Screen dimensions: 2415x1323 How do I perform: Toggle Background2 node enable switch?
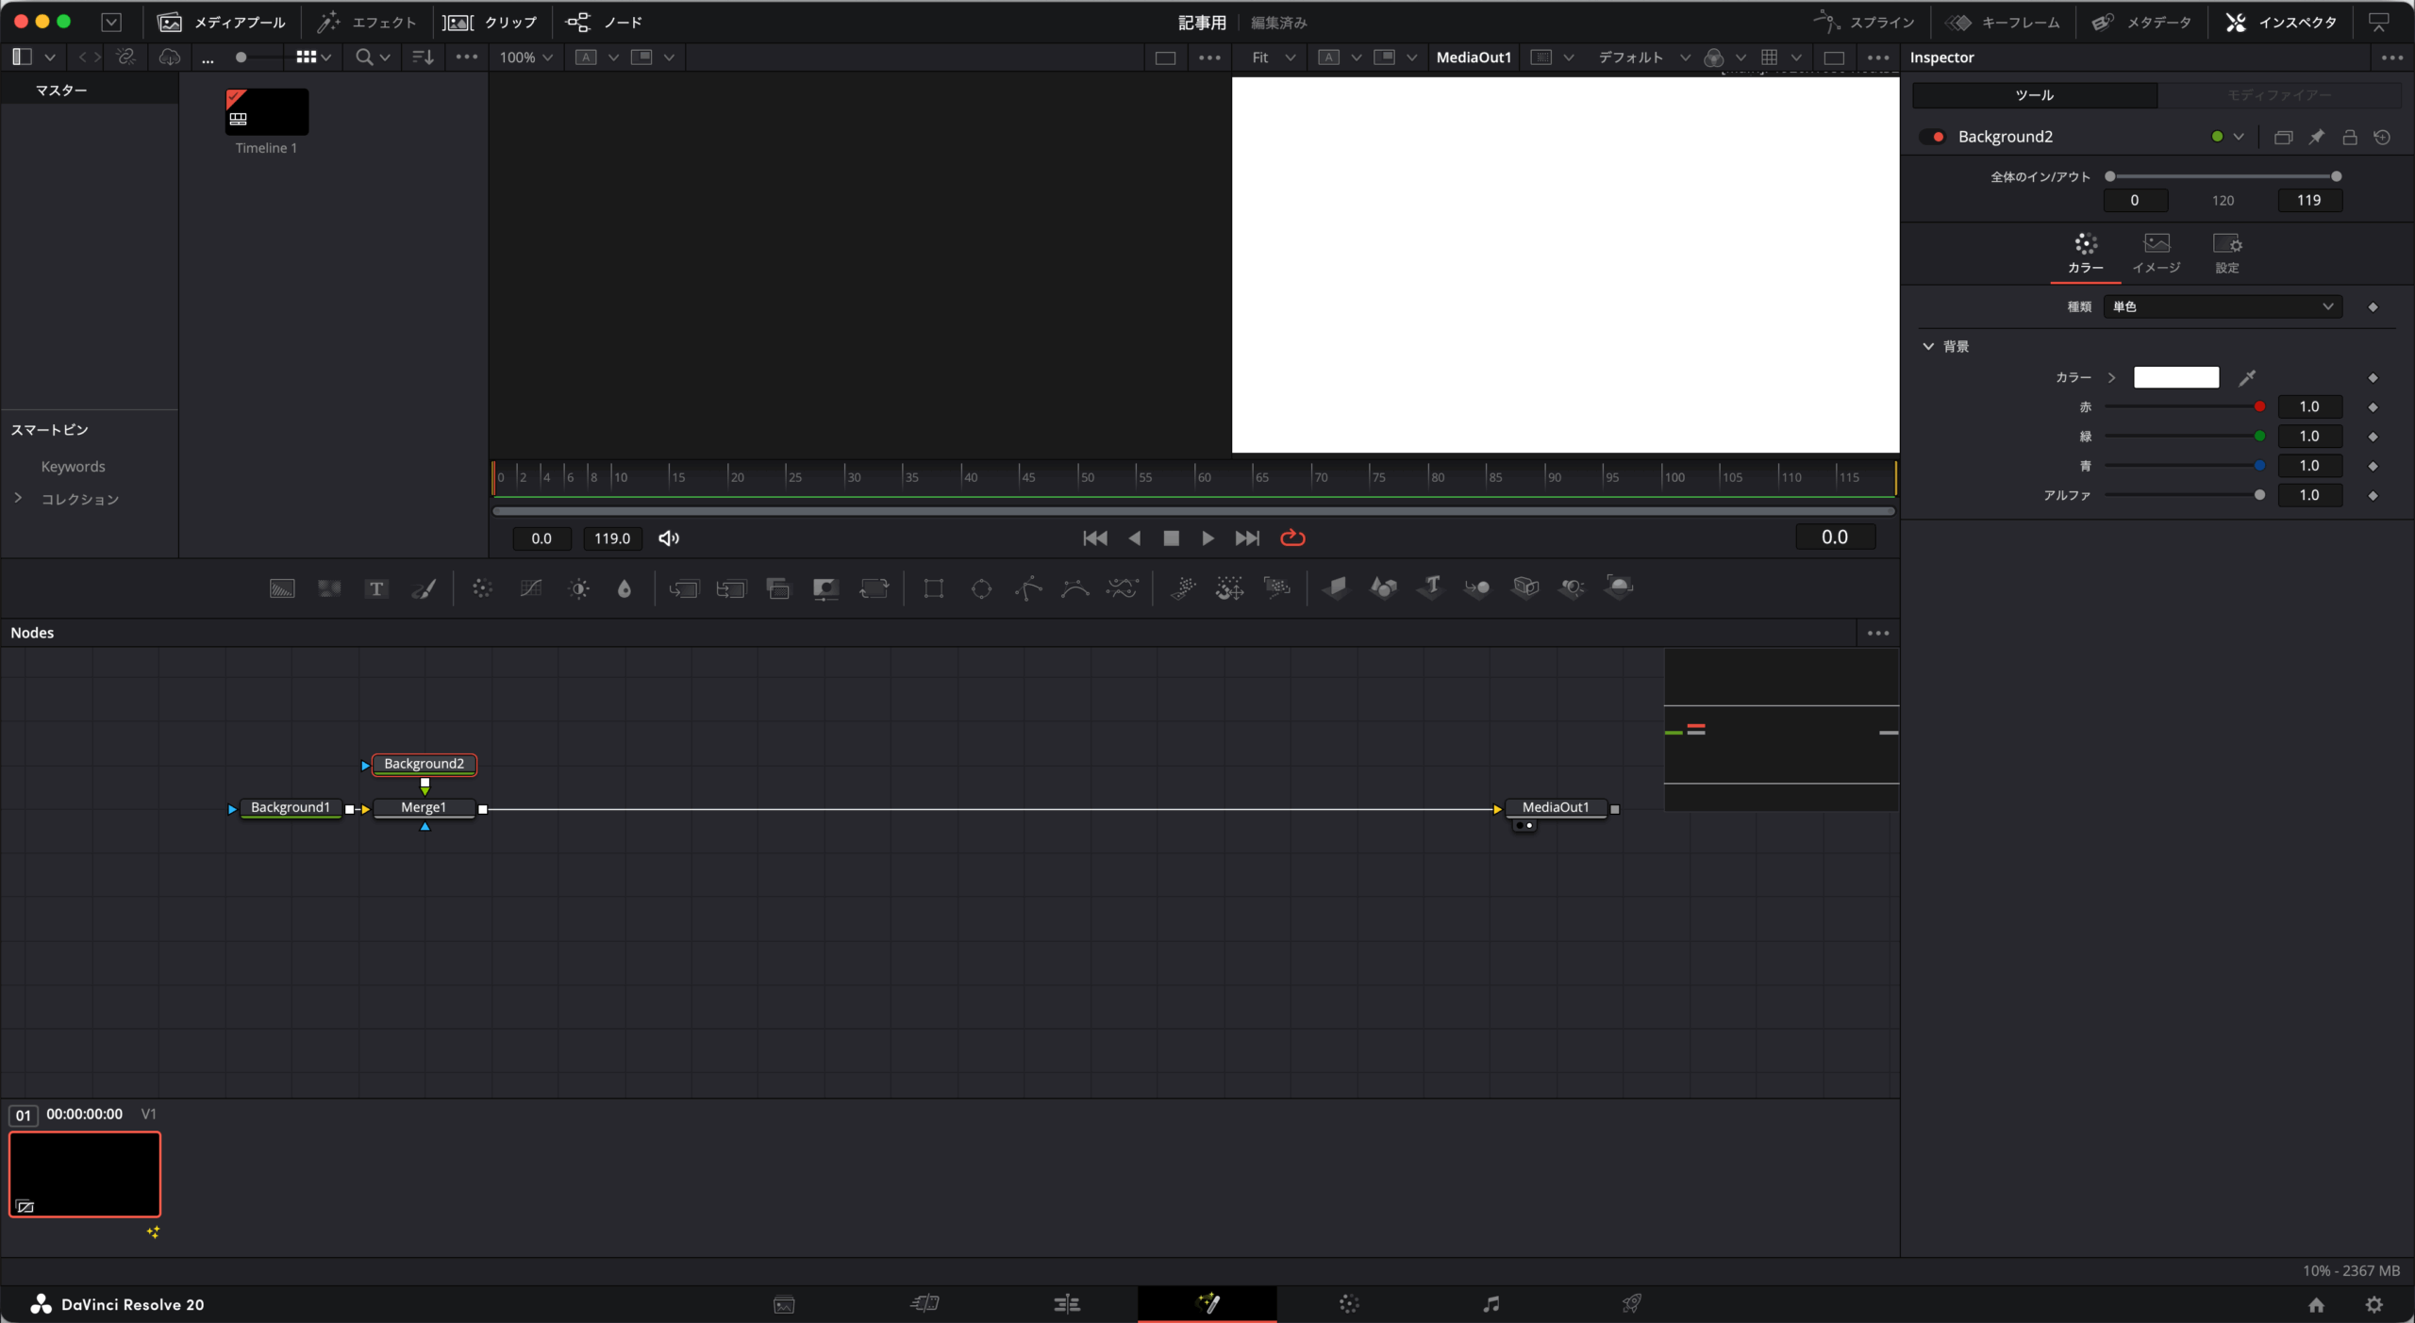click(x=1932, y=138)
